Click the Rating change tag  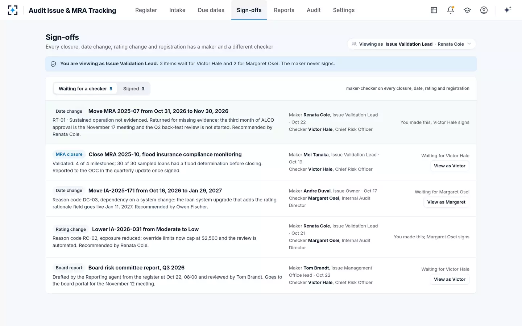[x=71, y=229]
